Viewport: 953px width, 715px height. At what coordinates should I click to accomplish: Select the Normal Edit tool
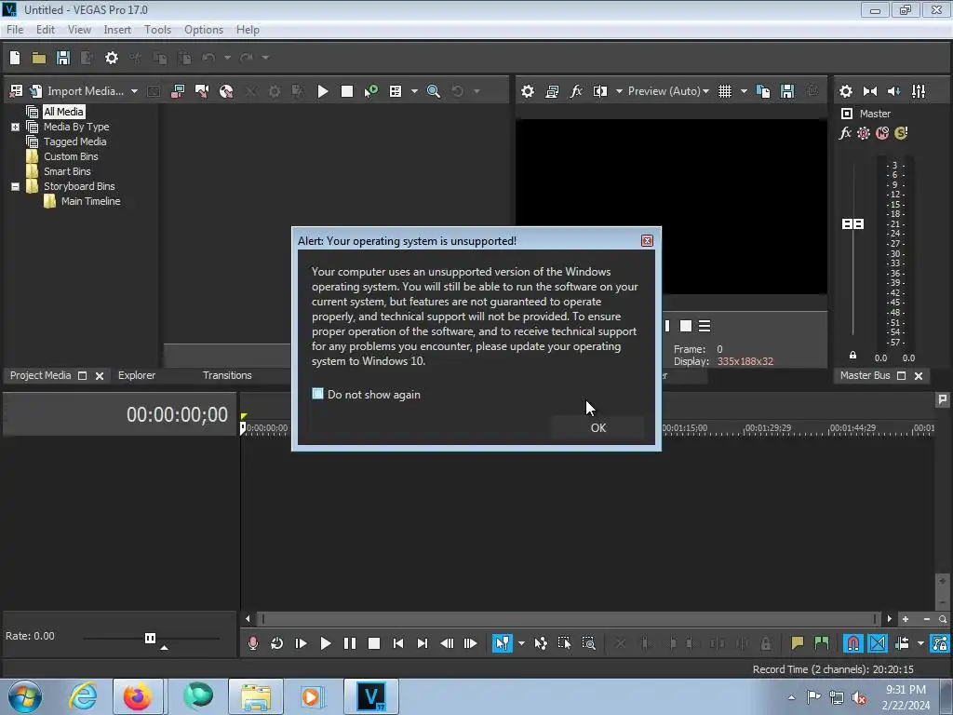tap(502, 643)
